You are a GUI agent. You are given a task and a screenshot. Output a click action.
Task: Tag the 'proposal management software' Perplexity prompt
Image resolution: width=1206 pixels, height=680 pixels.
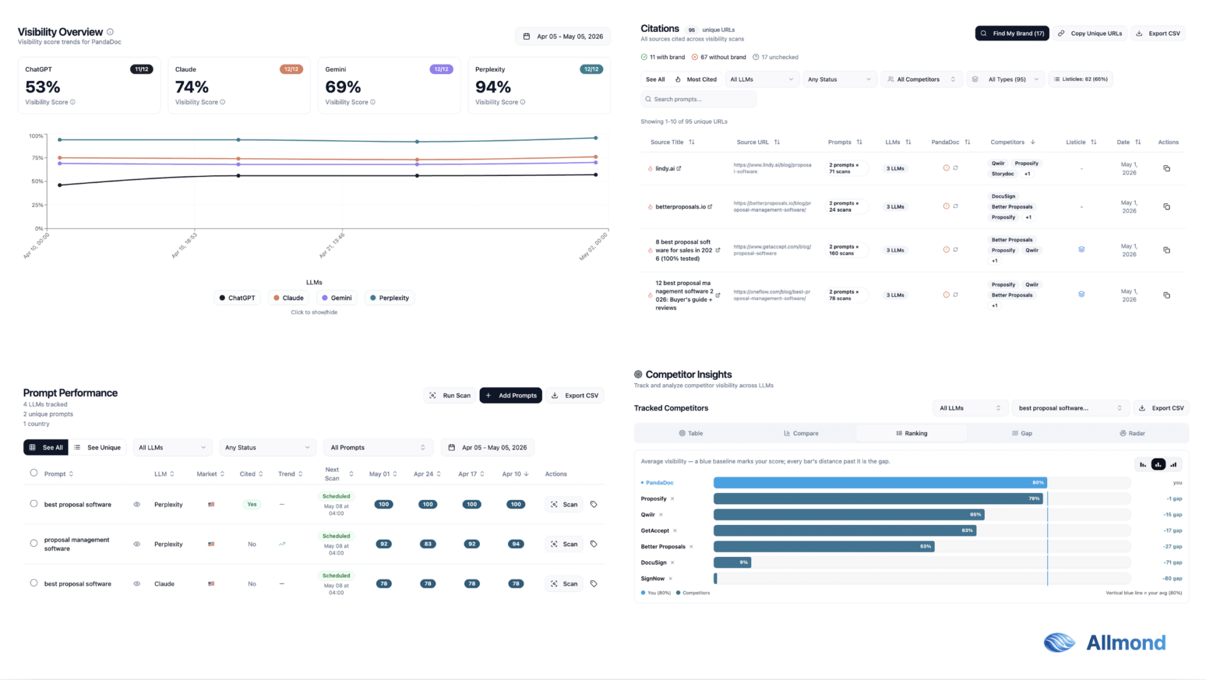pyautogui.click(x=594, y=544)
